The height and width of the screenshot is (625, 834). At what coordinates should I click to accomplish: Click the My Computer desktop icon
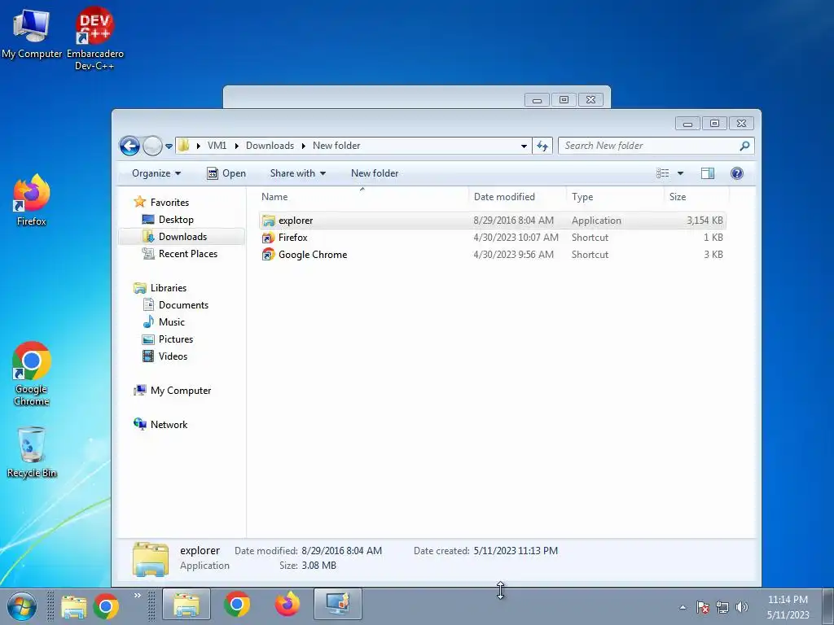pyautogui.click(x=32, y=33)
